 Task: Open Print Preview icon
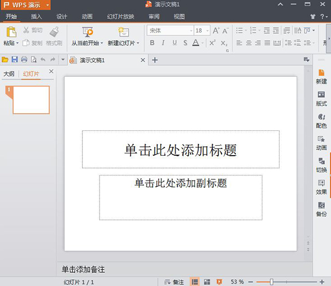(34, 60)
